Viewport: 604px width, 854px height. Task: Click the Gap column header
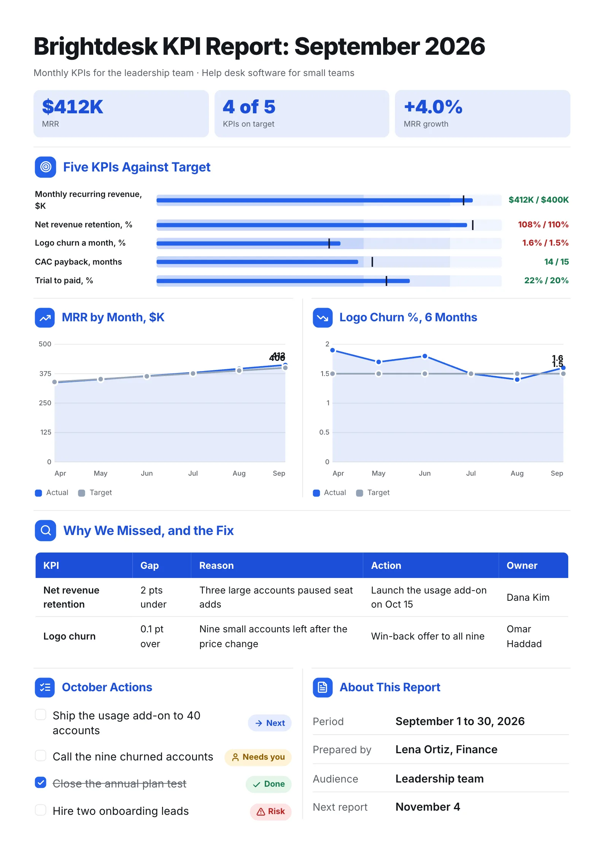162,565
